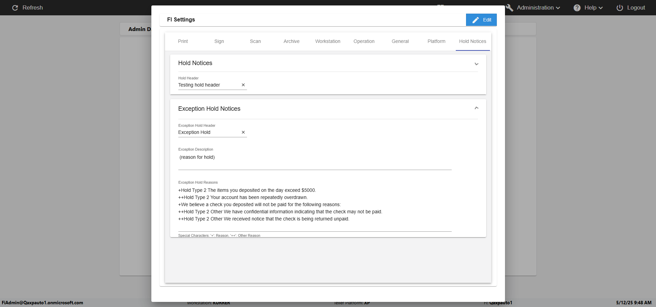Click the Administration wrench icon
Image resolution: width=656 pixels, height=307 pixels.
509,8
